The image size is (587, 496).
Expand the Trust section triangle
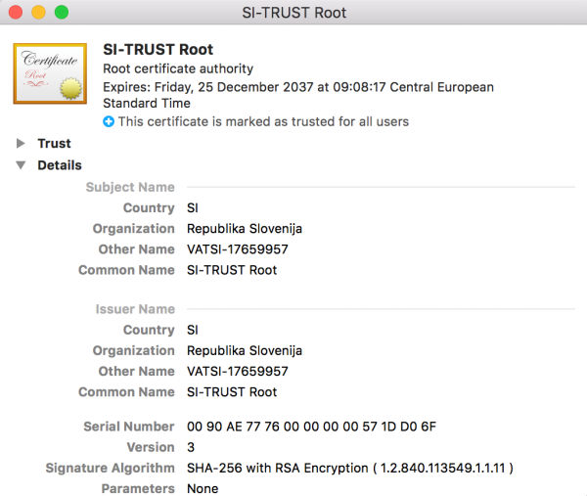[21, 144]
